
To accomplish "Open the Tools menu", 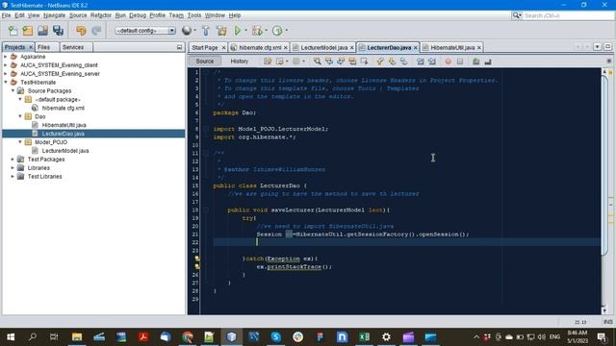I will [194, 15].
